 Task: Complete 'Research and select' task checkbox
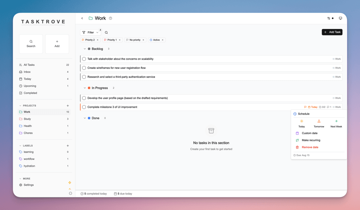coord(84,77)
